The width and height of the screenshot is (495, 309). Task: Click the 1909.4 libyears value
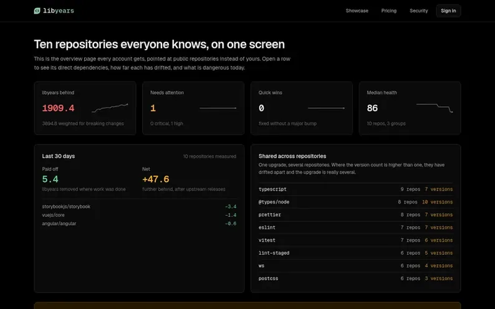[x=58, y=108]
